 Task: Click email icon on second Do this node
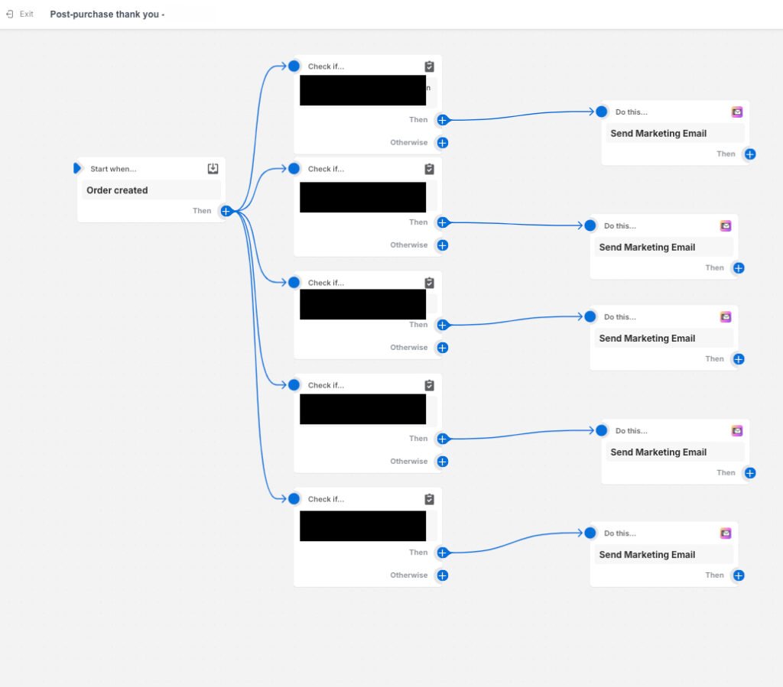726,226
